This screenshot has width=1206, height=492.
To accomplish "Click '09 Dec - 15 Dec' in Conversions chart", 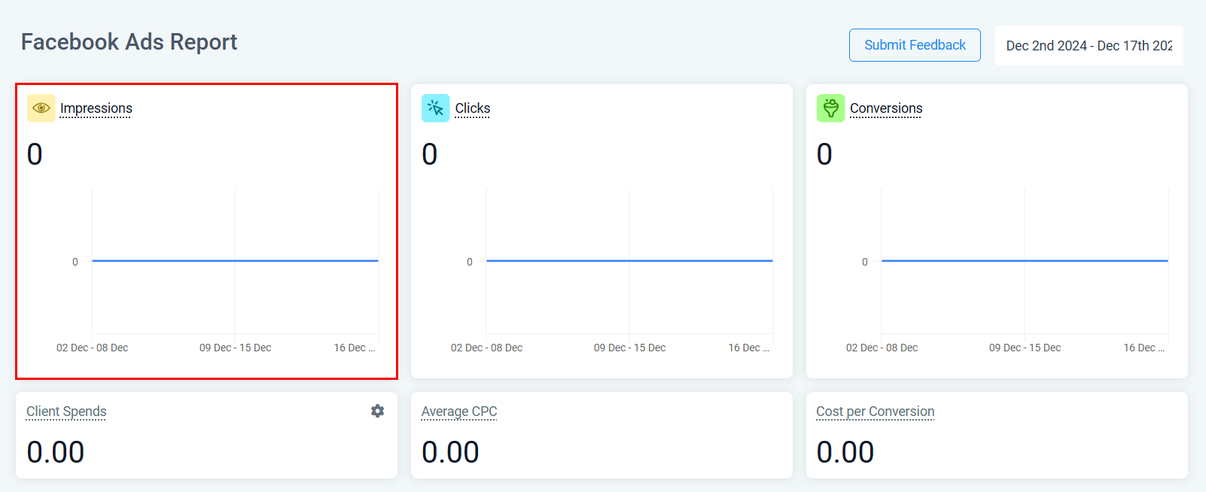I will click(x=1025, y=348).
